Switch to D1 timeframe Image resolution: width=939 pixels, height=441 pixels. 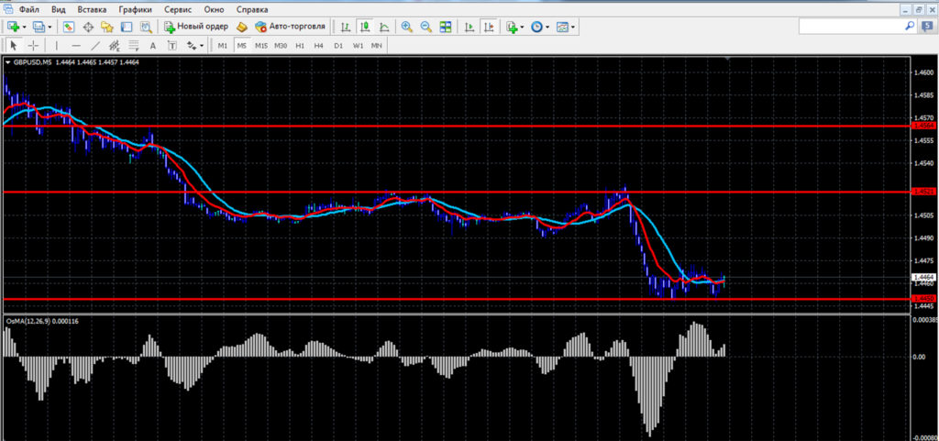[x=338, y=46]
